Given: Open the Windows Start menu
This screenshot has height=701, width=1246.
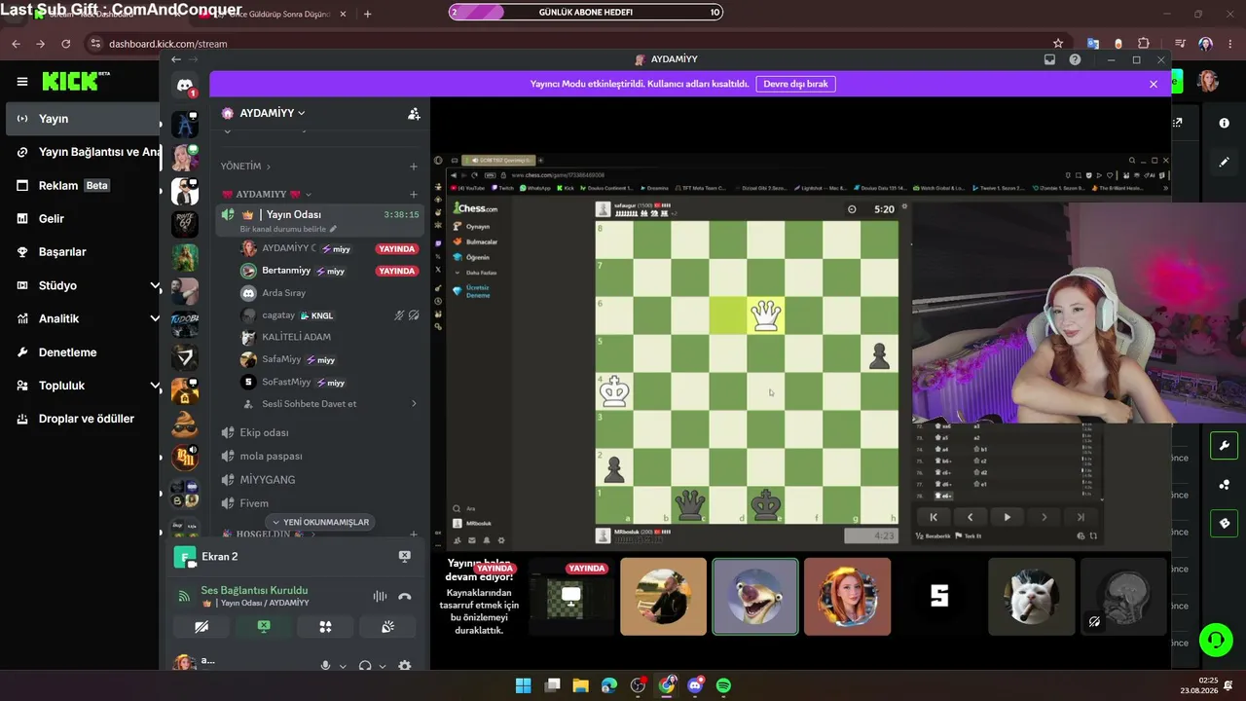Looking at the screenshot, I should 523,685.
